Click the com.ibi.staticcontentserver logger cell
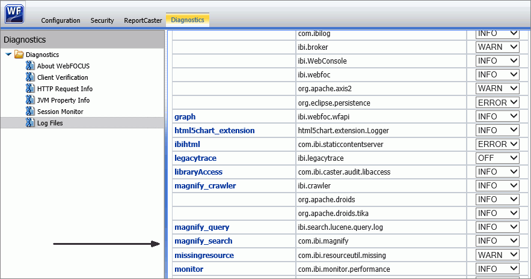 click(381, 144)
